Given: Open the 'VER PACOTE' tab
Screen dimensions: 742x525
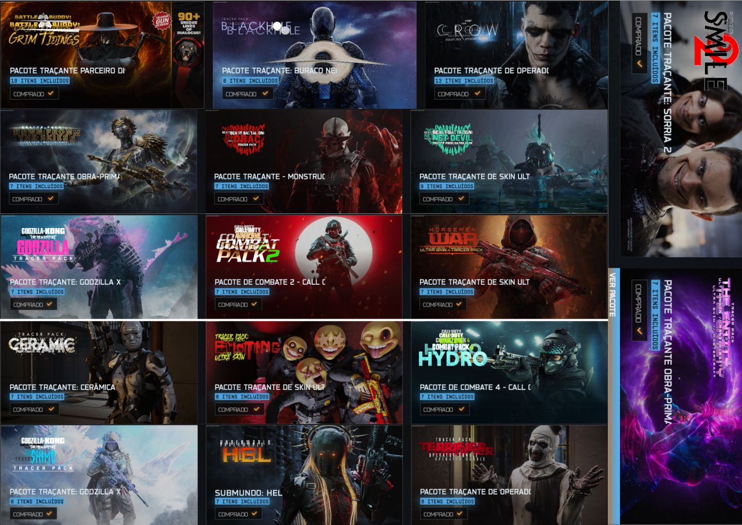Looking at the screenshot, I should tap(613, 295).
